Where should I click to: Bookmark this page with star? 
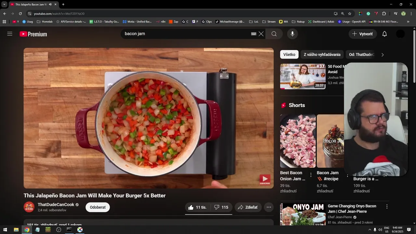pyautogui.click(x=350, y=14)
